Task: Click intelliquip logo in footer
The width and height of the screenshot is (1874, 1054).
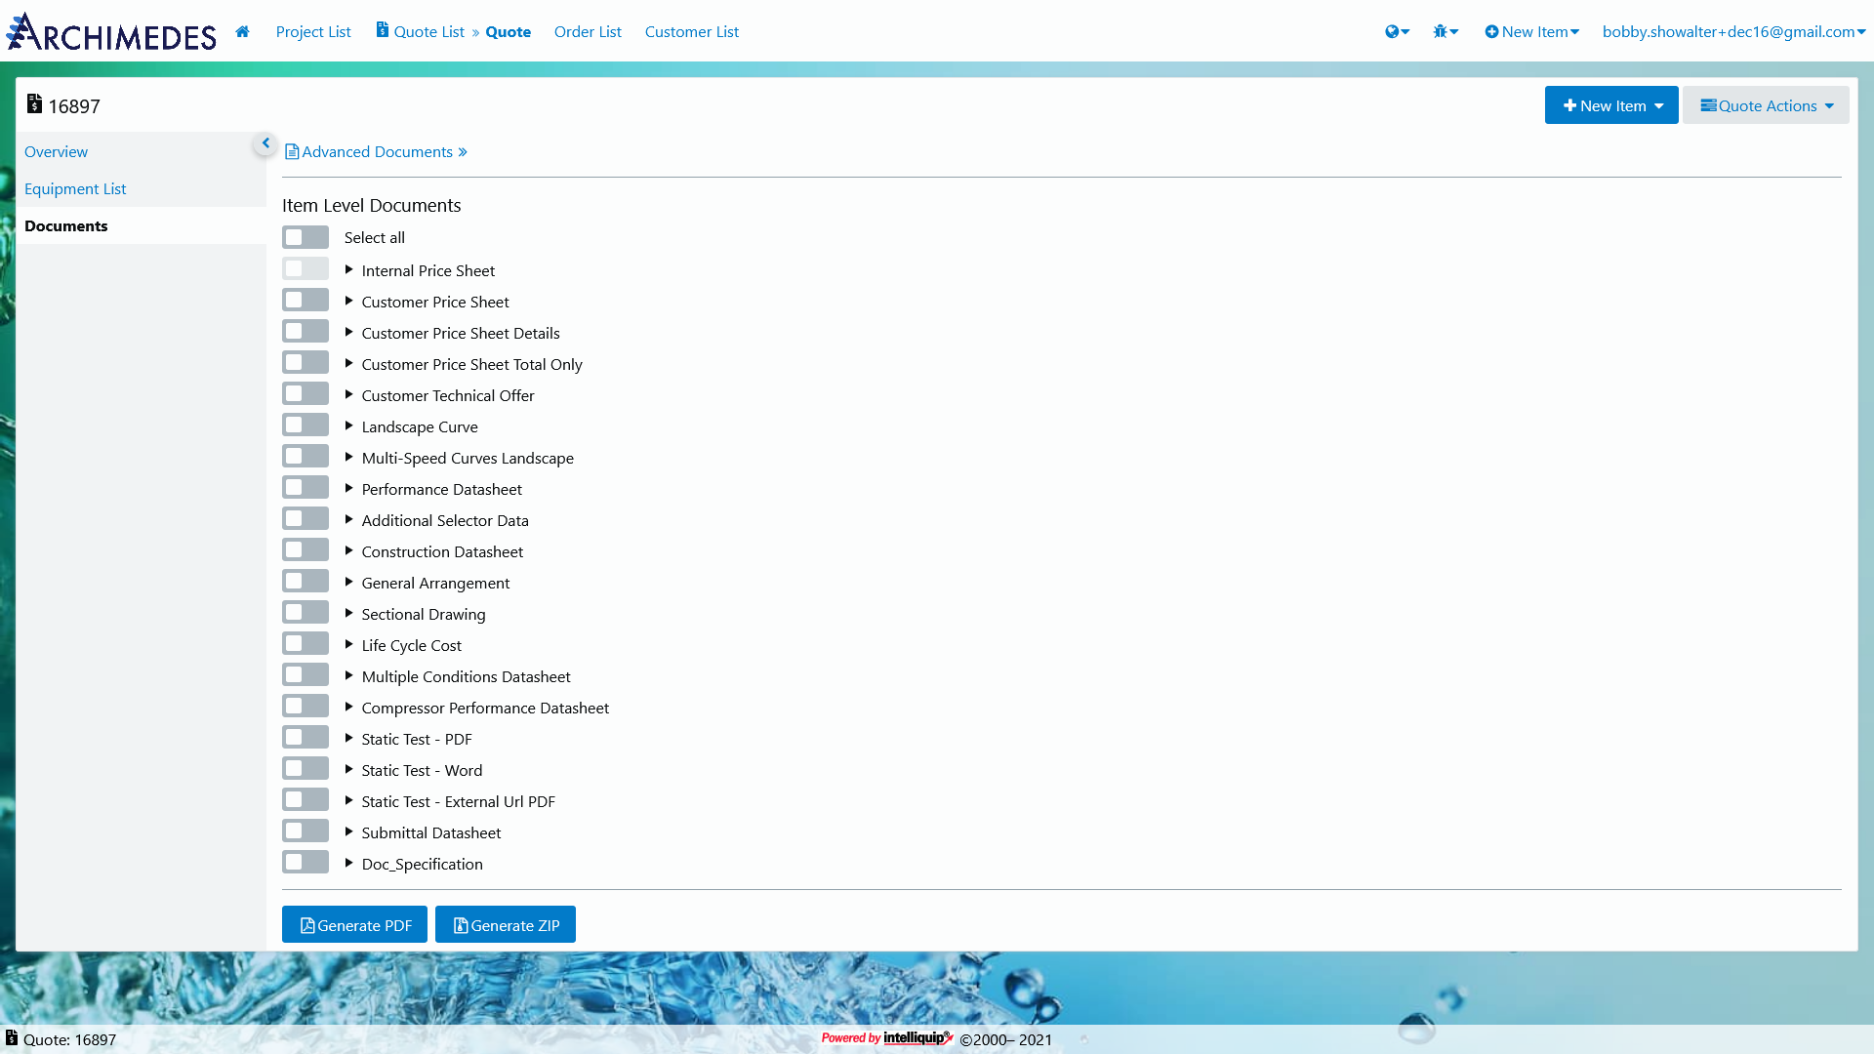Action: click(x=917, y=1037)
